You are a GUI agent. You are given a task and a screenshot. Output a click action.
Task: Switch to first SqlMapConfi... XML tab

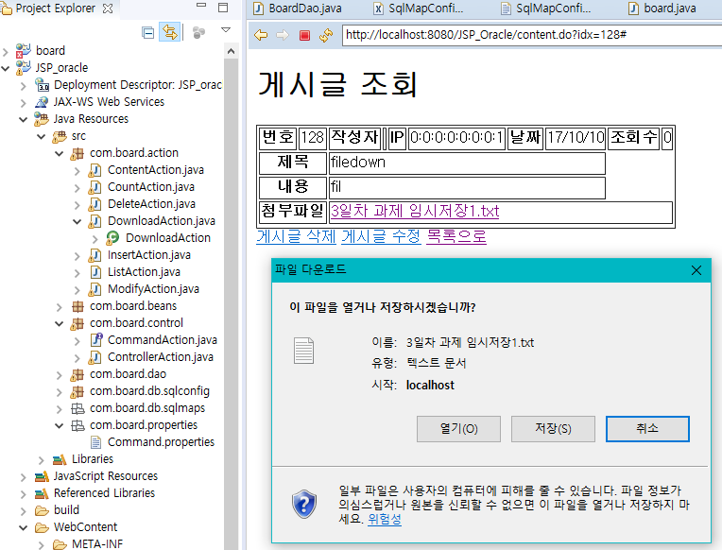click(x=418, y=9)
